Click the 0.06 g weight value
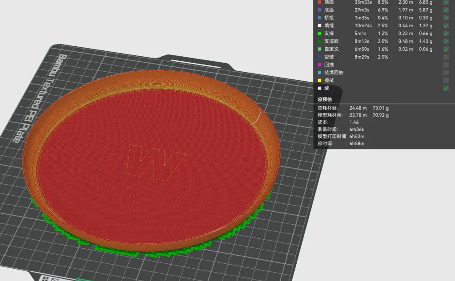The height and width of the screenshot is (281, 455). [x=426, y=49]
